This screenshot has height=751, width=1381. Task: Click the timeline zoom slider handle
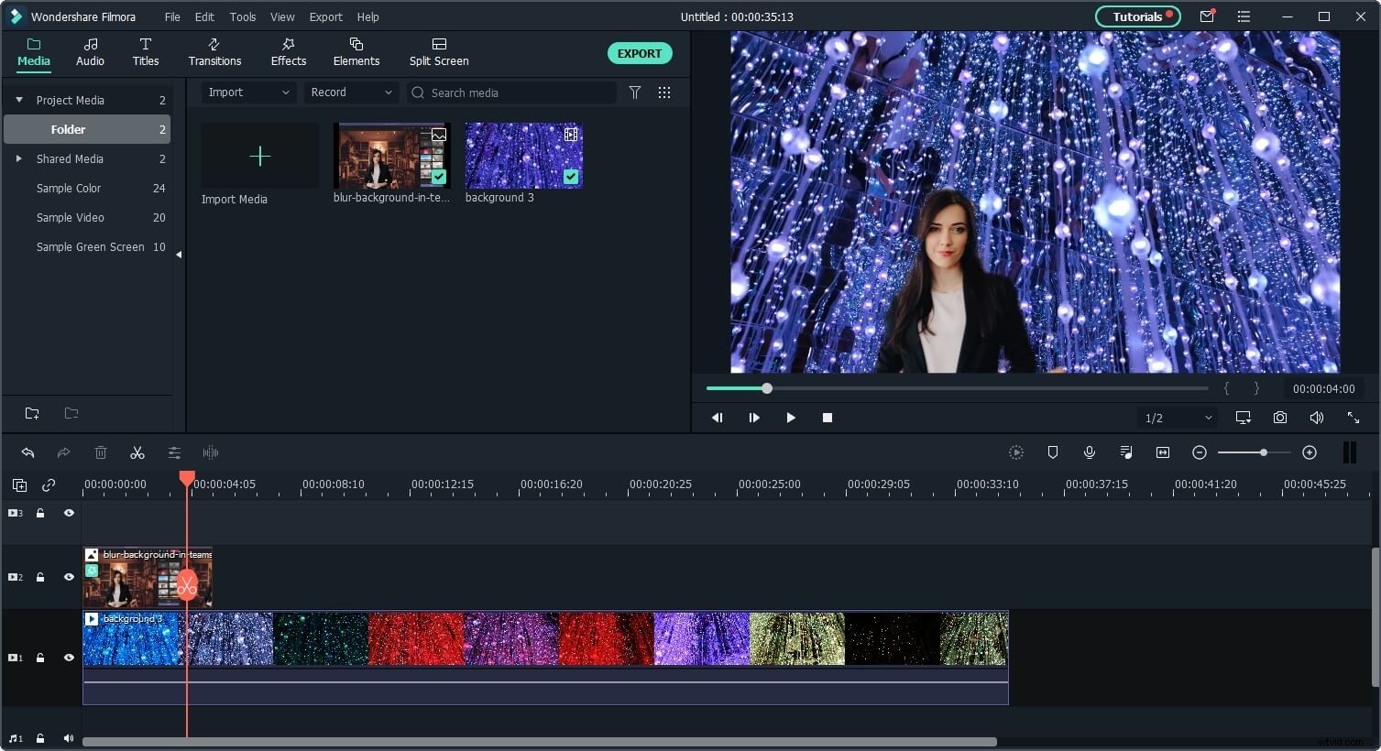coord(1263,452)
